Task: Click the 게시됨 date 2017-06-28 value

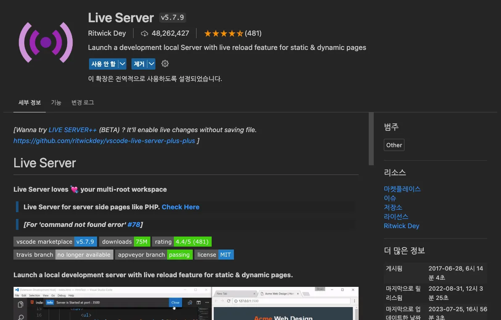Action: point(456,273)
